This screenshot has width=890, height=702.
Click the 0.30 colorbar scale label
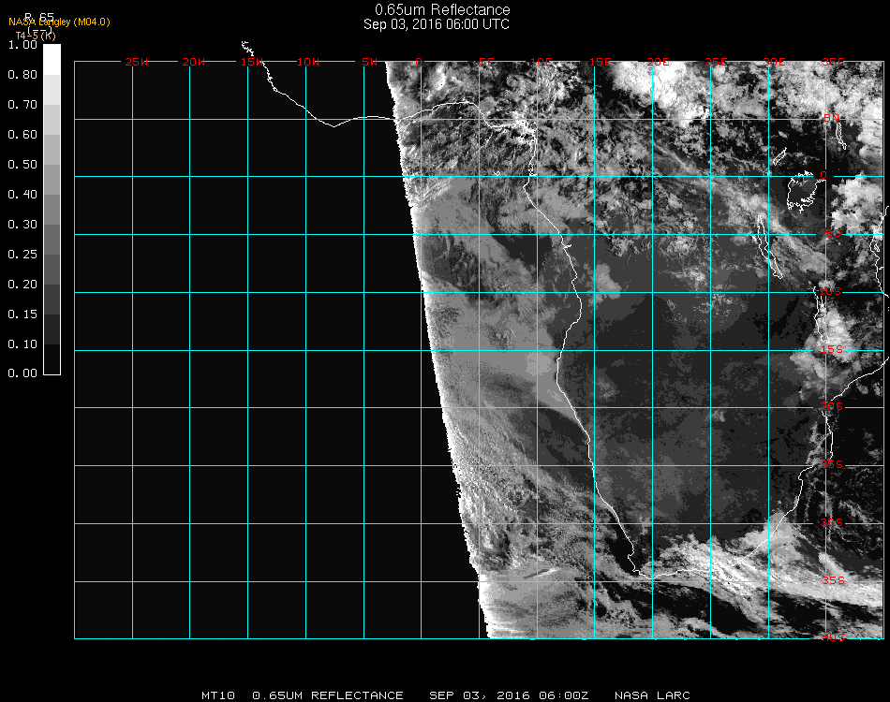pos(22,225)
